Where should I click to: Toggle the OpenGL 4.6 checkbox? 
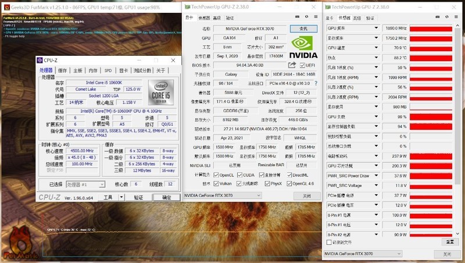pos(289,184)
